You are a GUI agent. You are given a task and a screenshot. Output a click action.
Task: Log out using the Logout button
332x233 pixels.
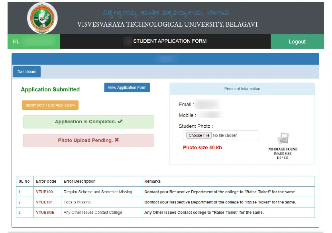297,41
